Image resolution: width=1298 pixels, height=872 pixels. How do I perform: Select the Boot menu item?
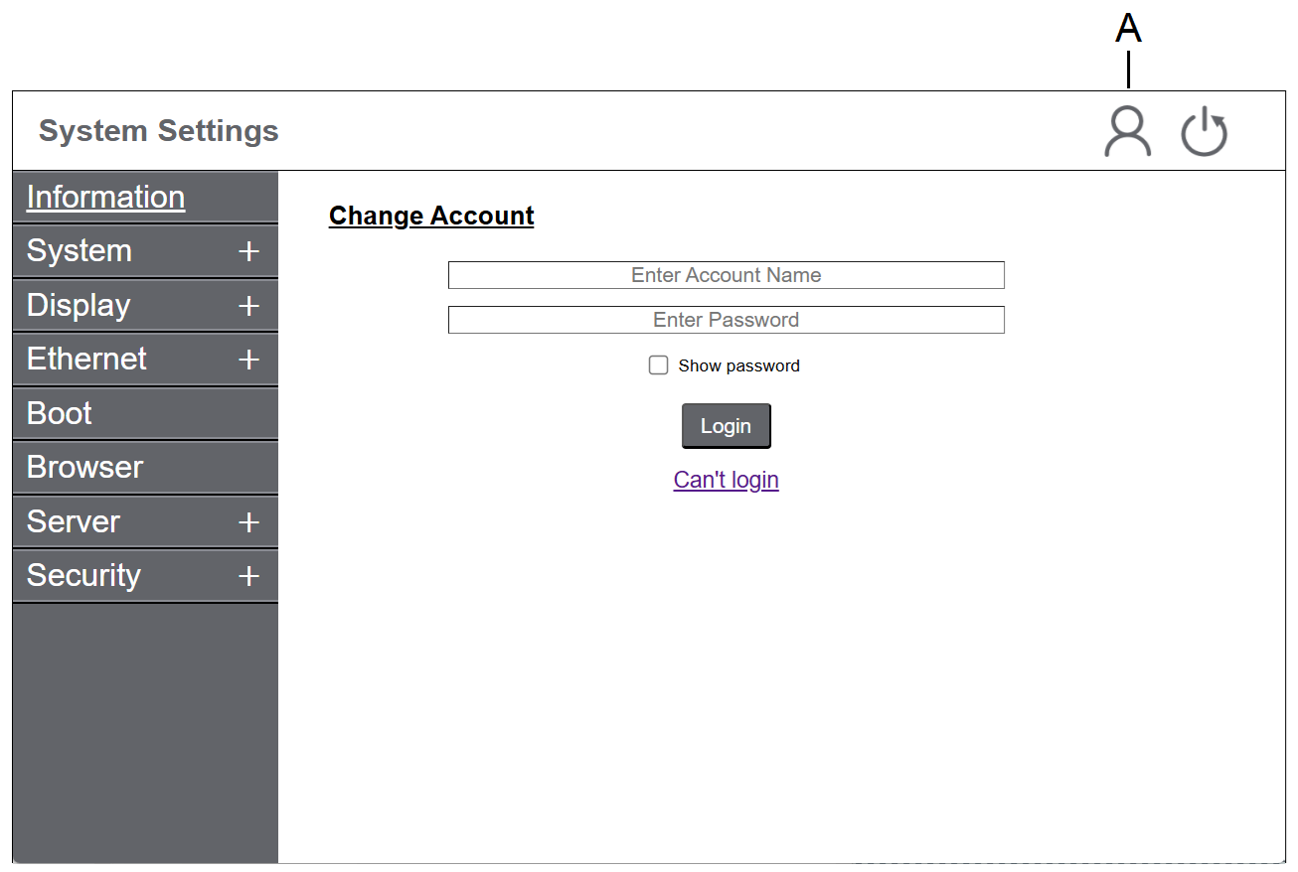(60, 413)
